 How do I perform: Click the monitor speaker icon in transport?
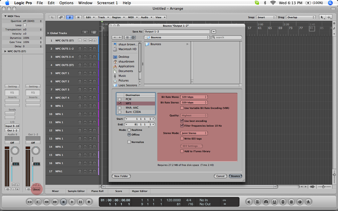coord(249,202)
